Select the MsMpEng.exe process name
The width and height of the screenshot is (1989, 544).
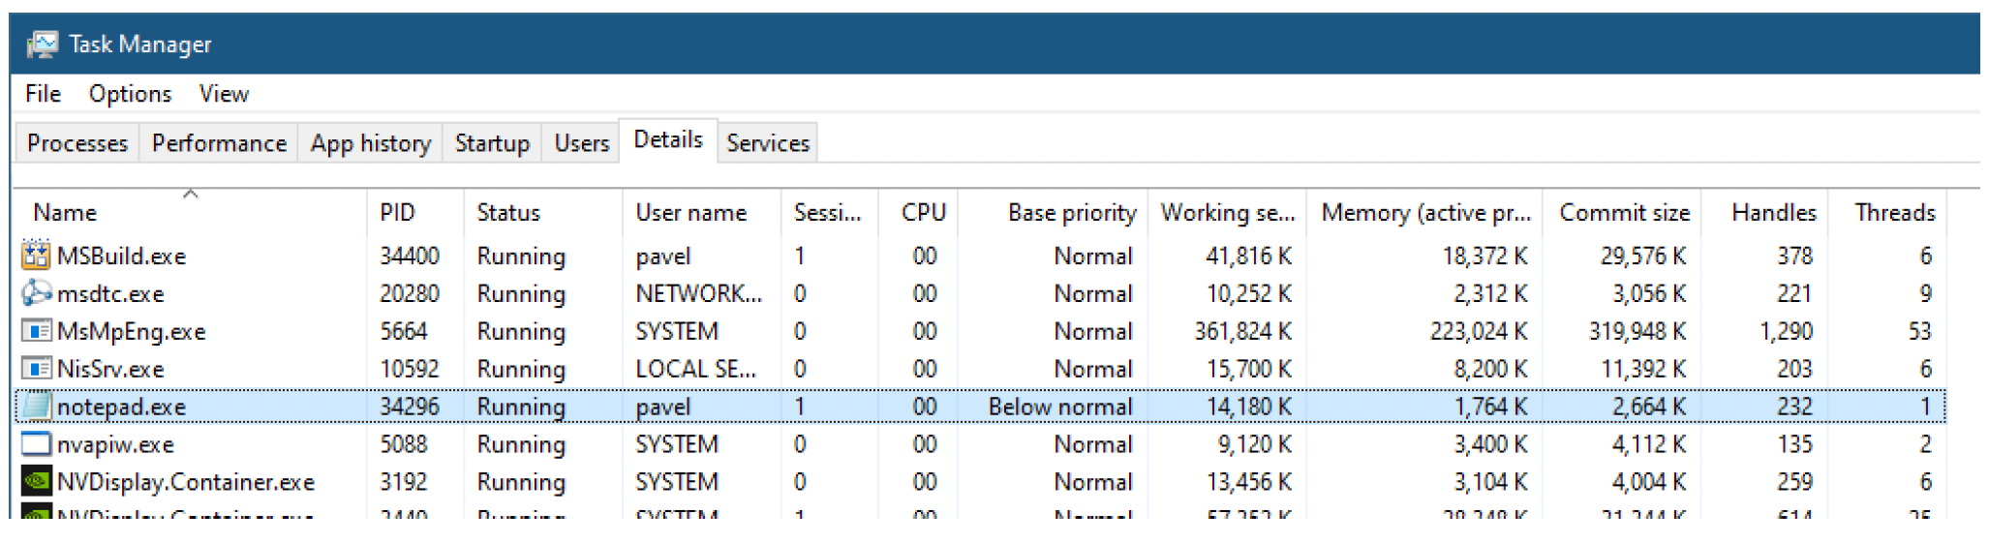[131, 332]
